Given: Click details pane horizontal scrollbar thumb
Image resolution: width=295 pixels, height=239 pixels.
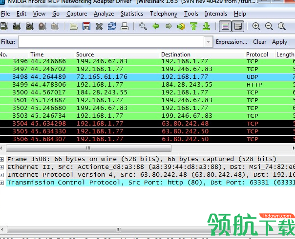Looking at the screenshot, I should coord(119,229).
